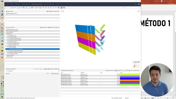
Task: Click the camera viewpoint icon in toolbar
Action: click(x=58, y=8)
